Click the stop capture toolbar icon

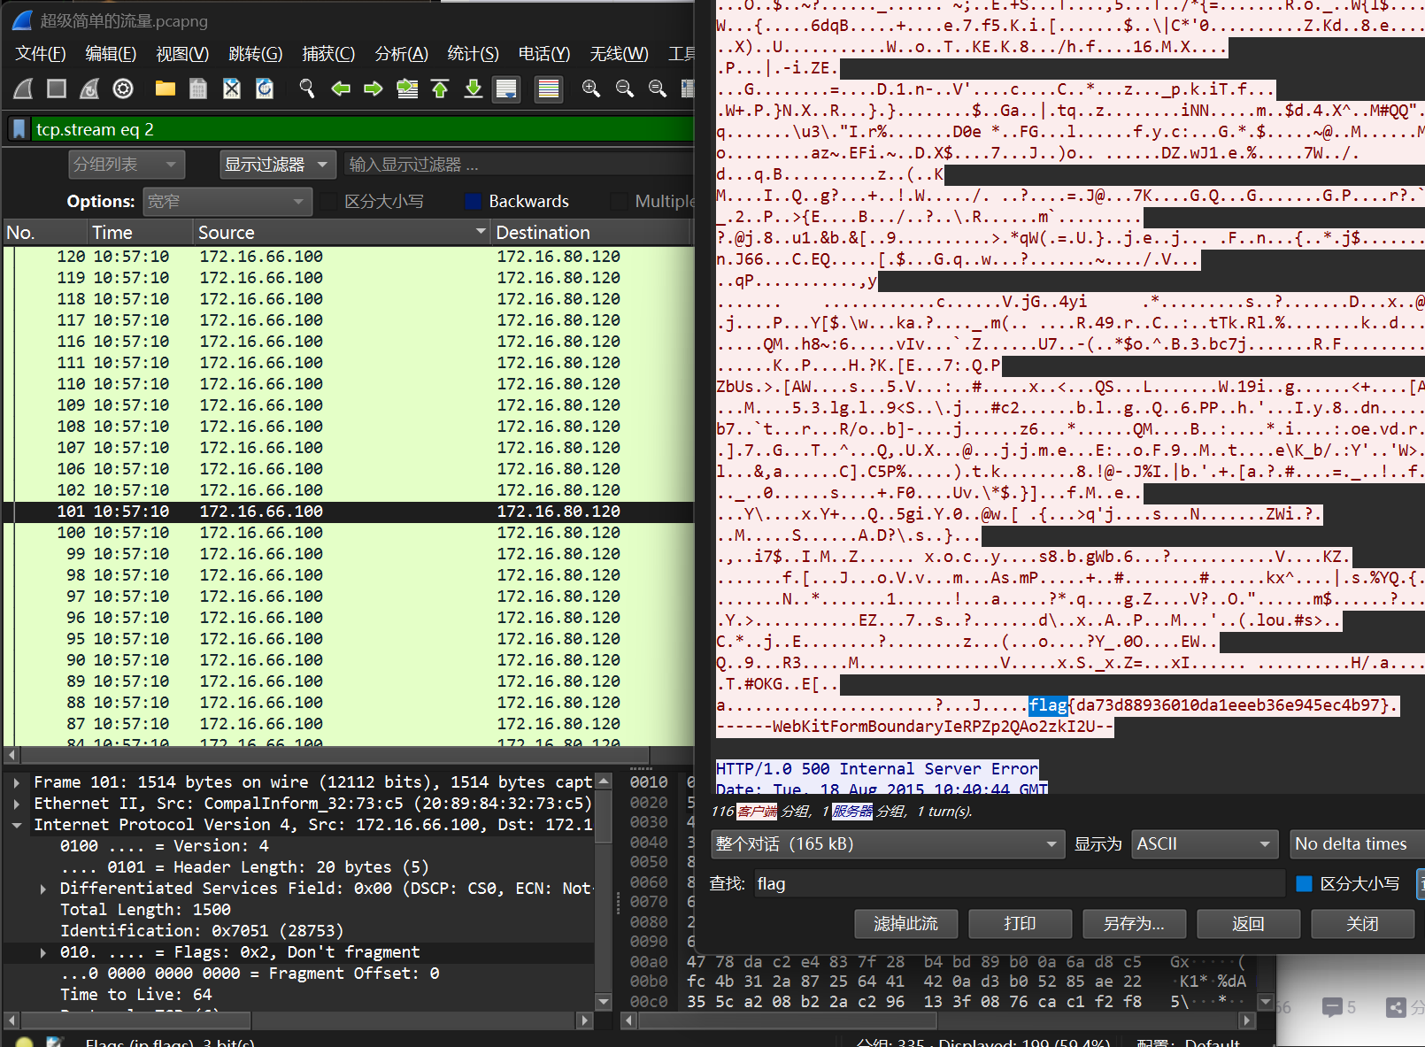click(x=55, y=89)
